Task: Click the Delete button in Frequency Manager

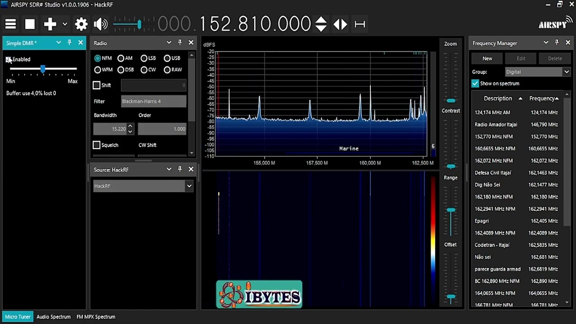Action: 555,58
